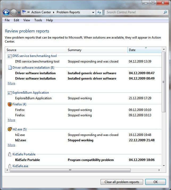Collapse the DNS service benchmarking tool group header
The height and width of the screenshot is (190, 171).
coord(35,56)
